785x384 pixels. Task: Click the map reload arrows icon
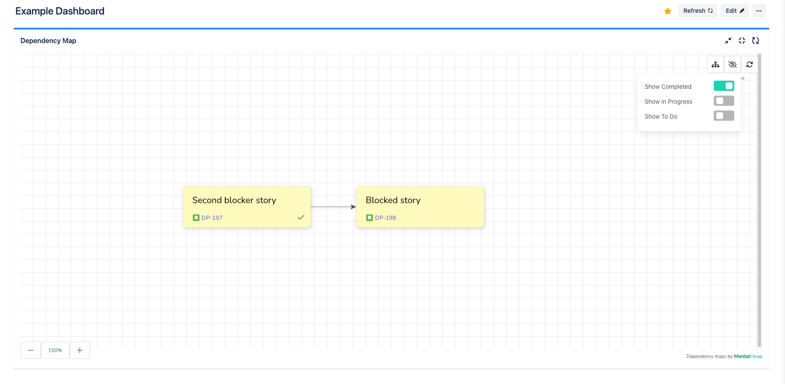tap(750, 64)
